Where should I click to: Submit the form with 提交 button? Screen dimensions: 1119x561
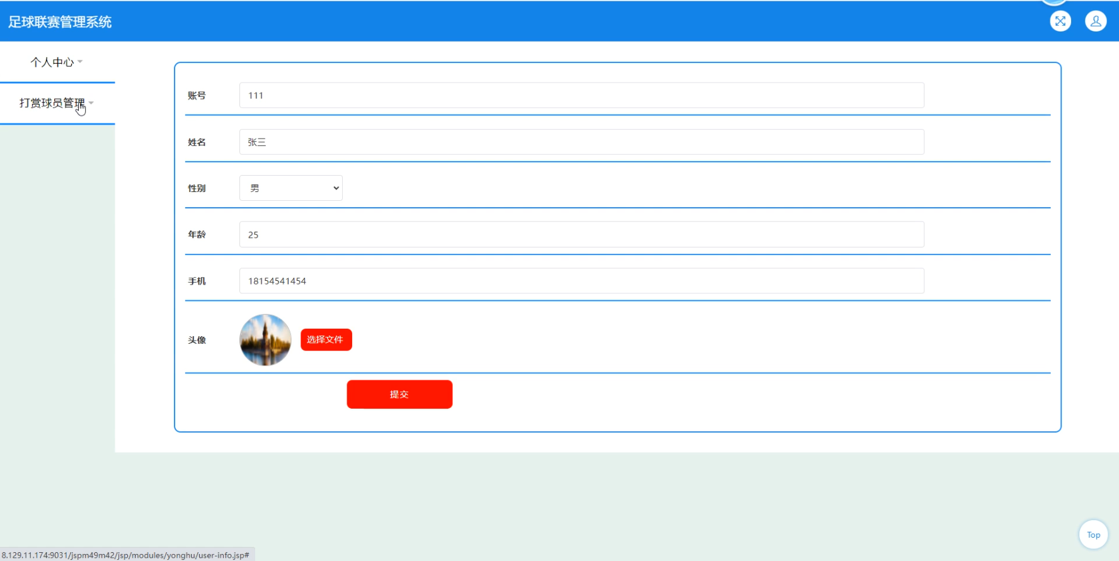[399, 394]
